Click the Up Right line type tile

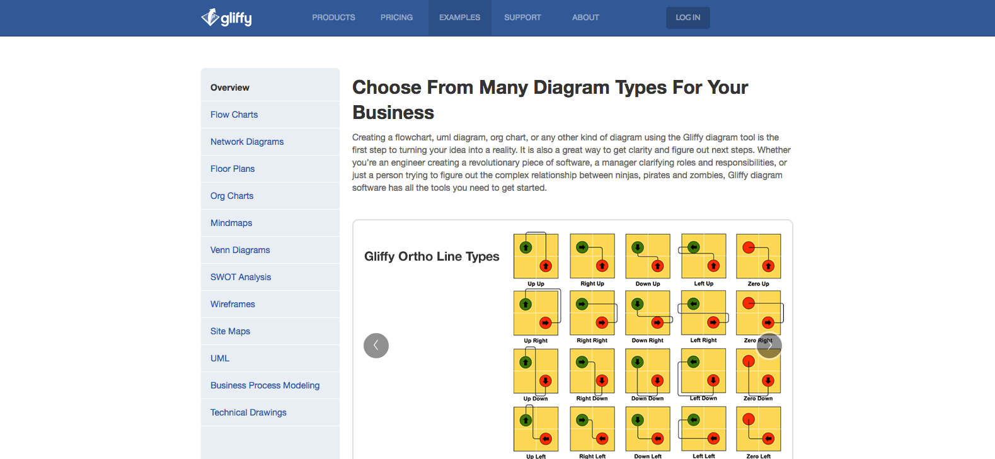(536, 313)
